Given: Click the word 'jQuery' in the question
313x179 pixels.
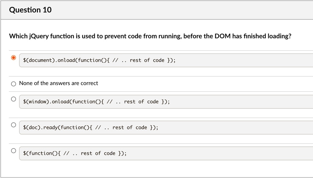Looking at the screenshot, I should [x=38, y=36].
